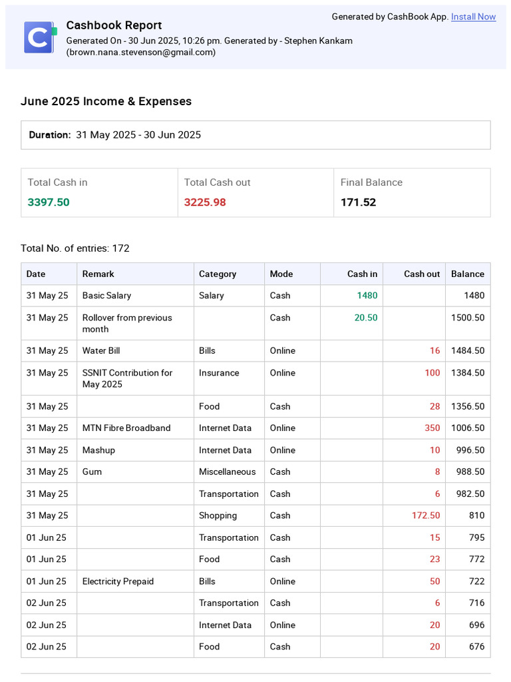Click balance 982.50

click(470, 494)
